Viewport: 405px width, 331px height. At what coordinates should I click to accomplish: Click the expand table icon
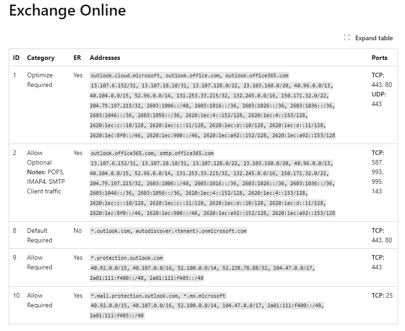[346, 38]
